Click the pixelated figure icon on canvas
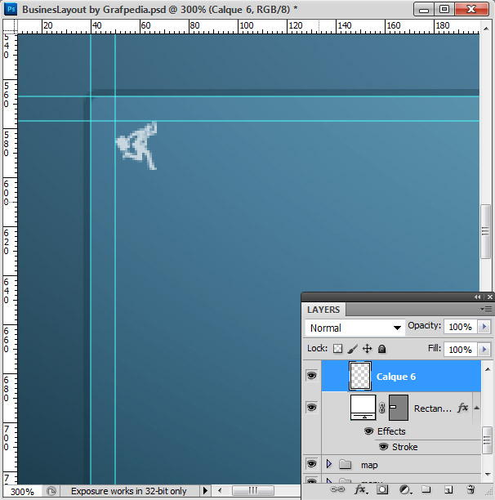This screenshot has height=500, width=495. 136,145
